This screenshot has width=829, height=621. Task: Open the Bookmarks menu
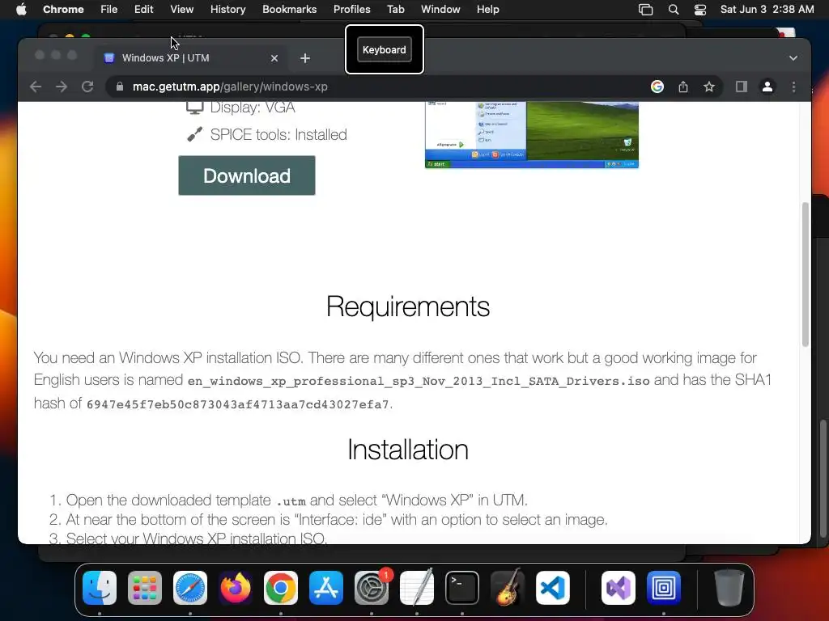coord(289,10)
